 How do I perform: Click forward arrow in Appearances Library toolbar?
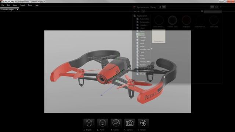point(138,11)
